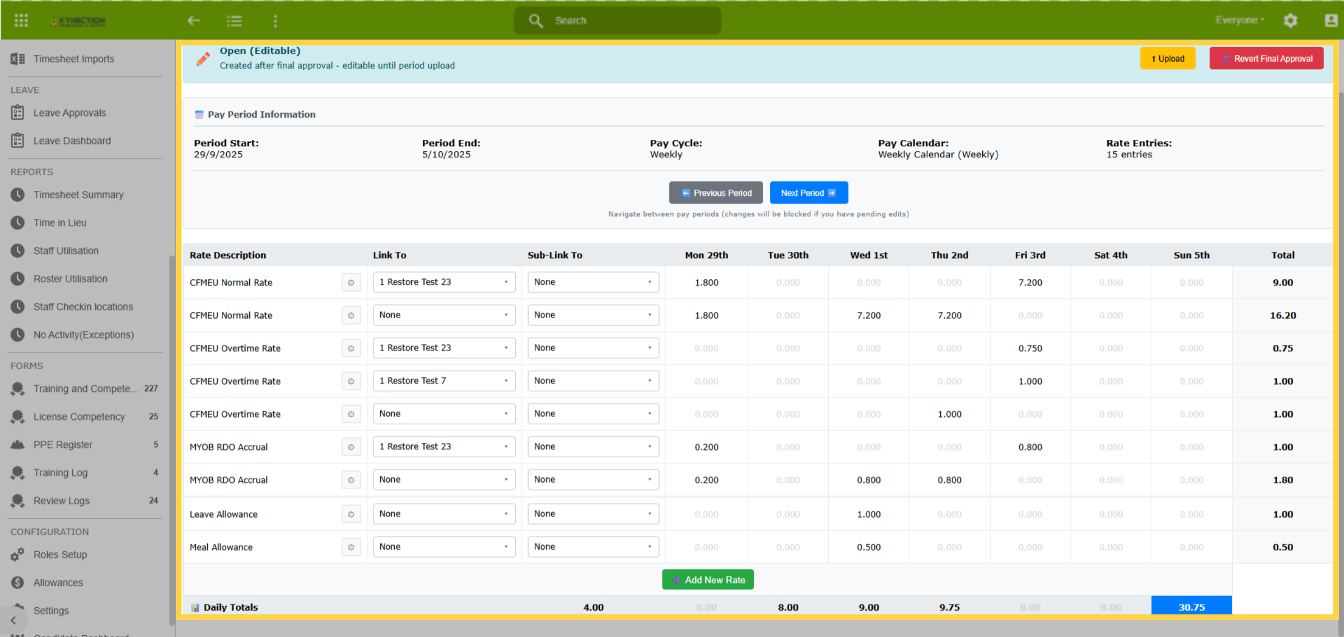Screen dimensions: 1344x637
Task: Open the vertical three-dot menu
Action: point(275,21)
